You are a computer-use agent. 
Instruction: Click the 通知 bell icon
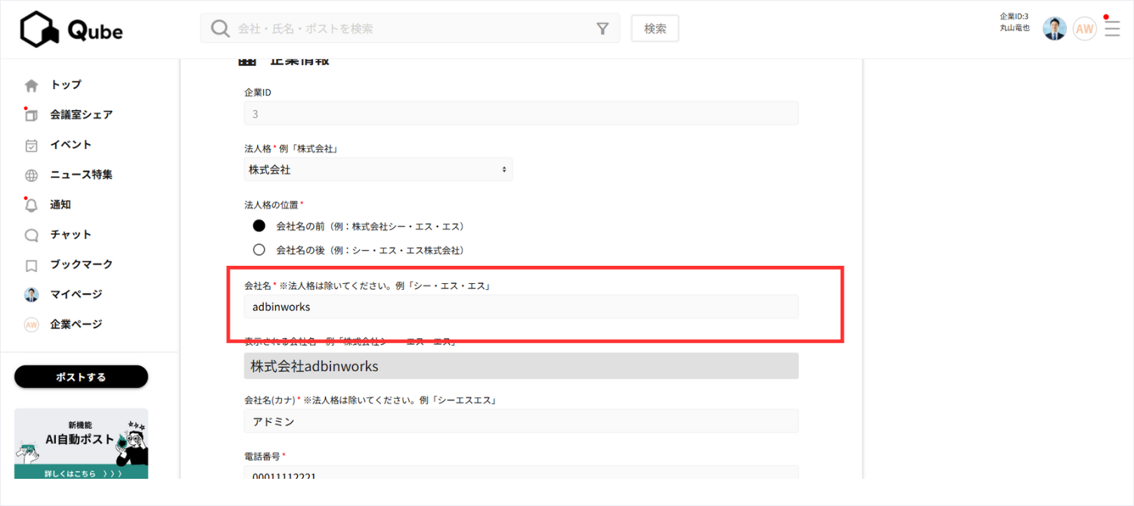click(x=30, y=205)
